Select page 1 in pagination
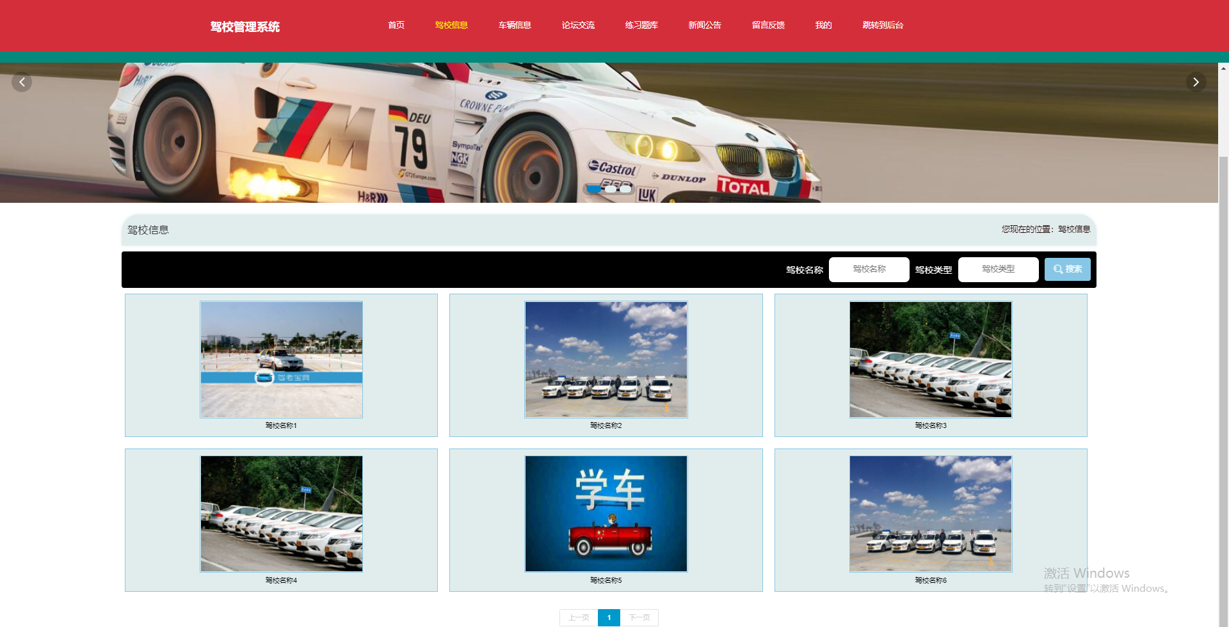The image size is (1229, 627). click(x=609, y=617)
